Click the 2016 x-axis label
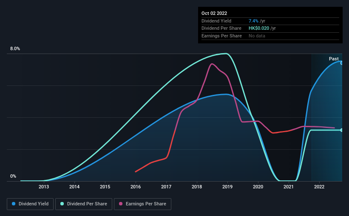 tap(136, 187)
